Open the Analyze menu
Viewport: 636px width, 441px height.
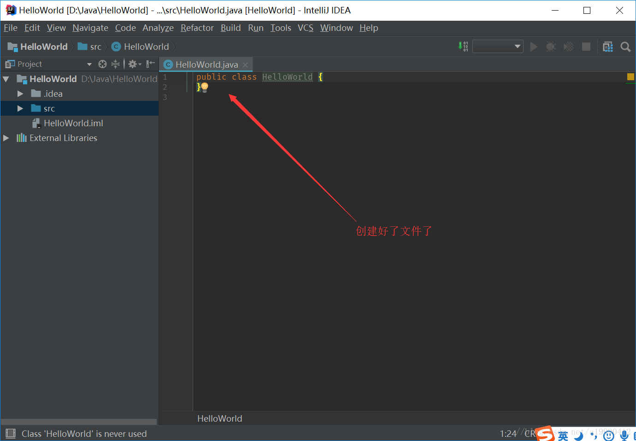pyautogui.click(x=158, y=28)
